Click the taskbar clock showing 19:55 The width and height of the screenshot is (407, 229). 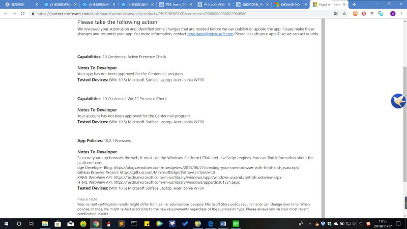(x=383, y=223)
